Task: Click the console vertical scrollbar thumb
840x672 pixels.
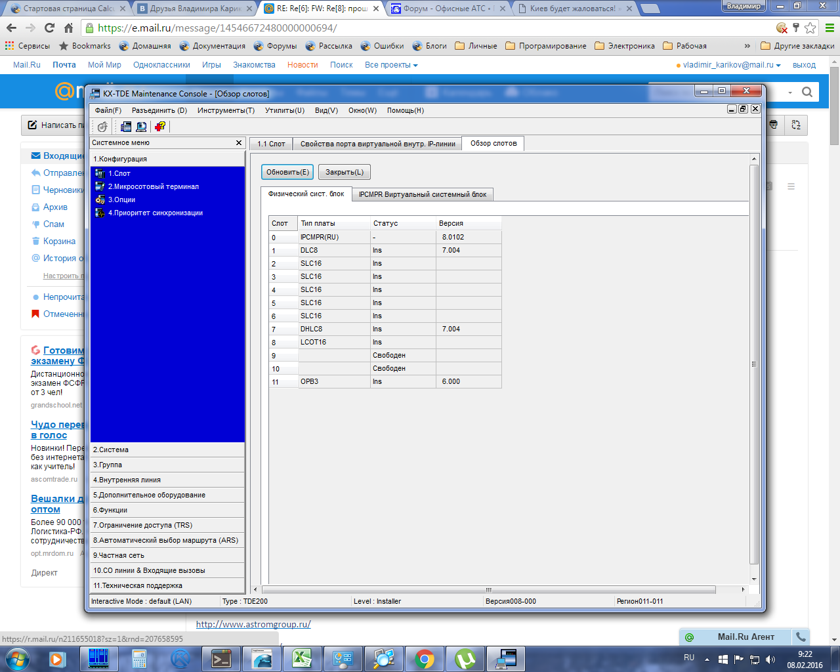Action: [x=754, y=364]
